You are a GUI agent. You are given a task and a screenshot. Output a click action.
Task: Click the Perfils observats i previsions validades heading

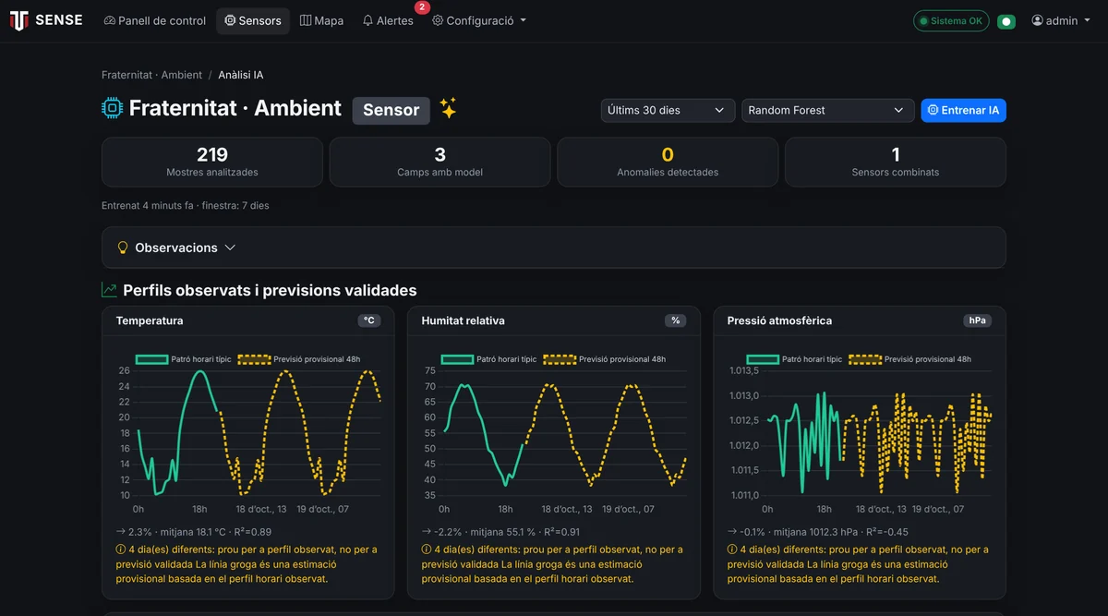point(270,290)
